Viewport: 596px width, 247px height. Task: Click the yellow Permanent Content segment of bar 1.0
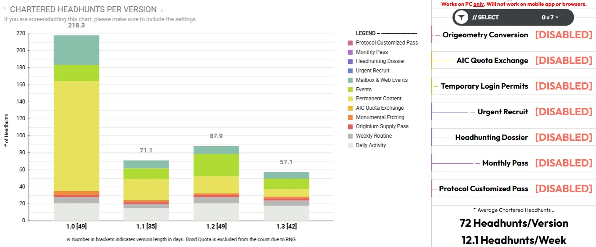click(76, 136)
